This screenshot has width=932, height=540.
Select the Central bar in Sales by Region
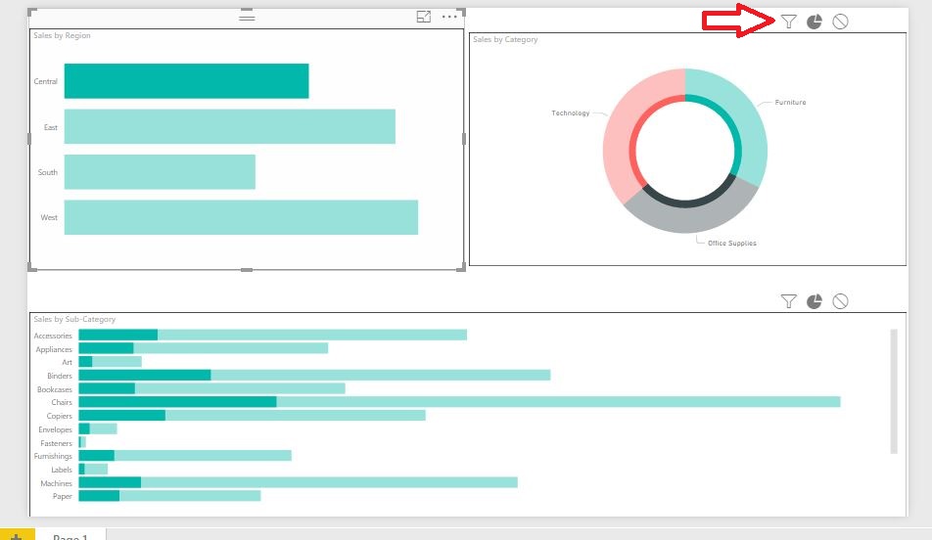186,81
